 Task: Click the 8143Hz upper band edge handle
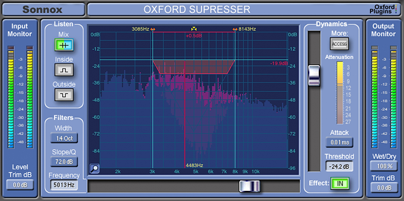tap(235, 29)
